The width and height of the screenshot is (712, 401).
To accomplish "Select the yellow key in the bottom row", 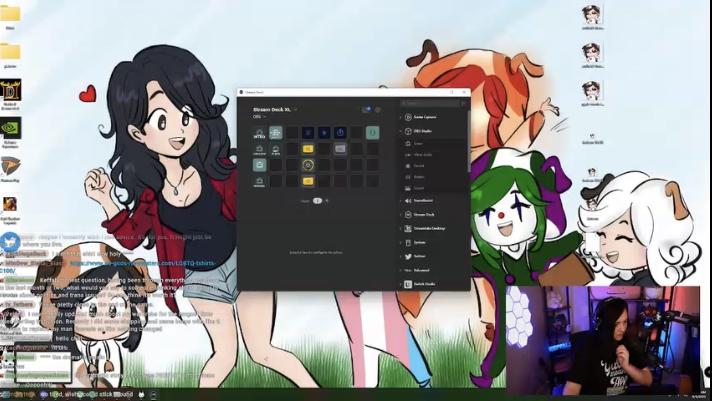I will tap(308, 181).
